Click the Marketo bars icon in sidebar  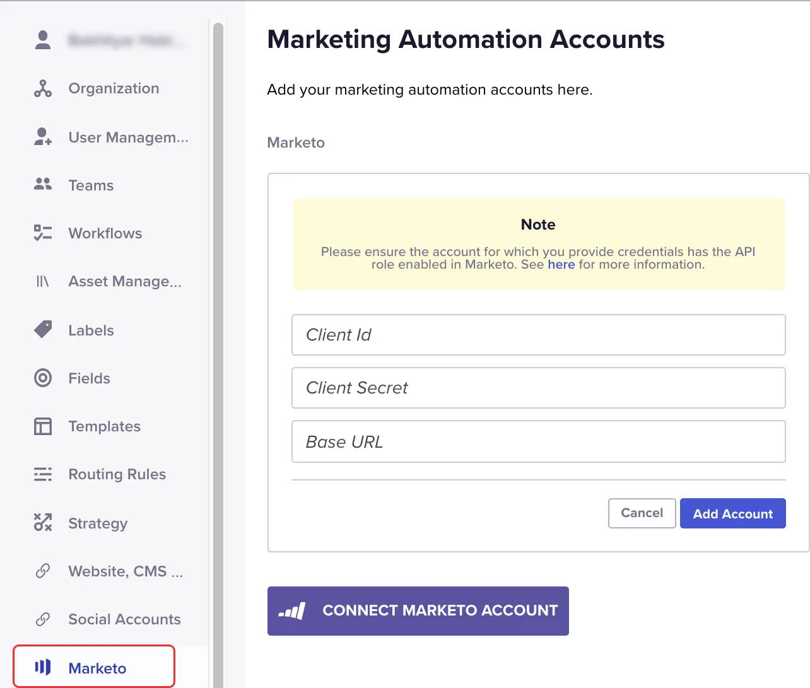point(43,667)
